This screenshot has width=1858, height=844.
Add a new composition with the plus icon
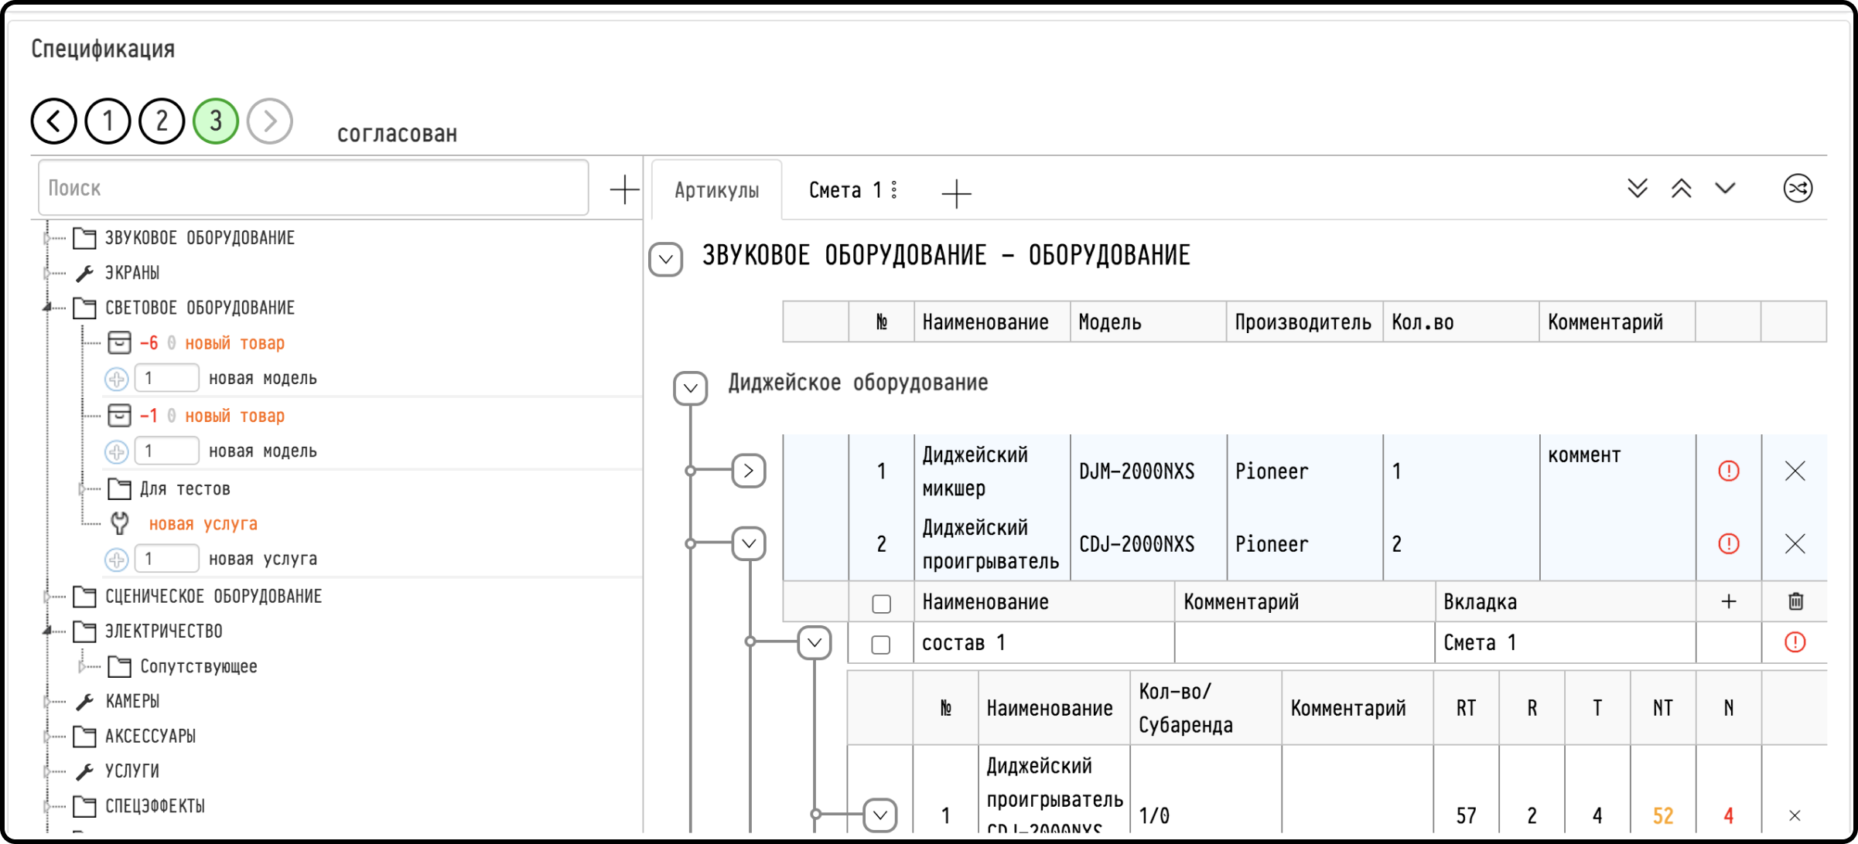pos(1728,601)
